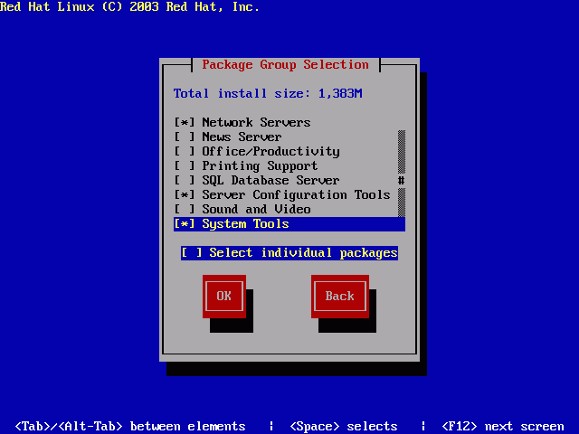Enable the Office/Productivity package group
The image size is (579, 434).
(185, 151)
